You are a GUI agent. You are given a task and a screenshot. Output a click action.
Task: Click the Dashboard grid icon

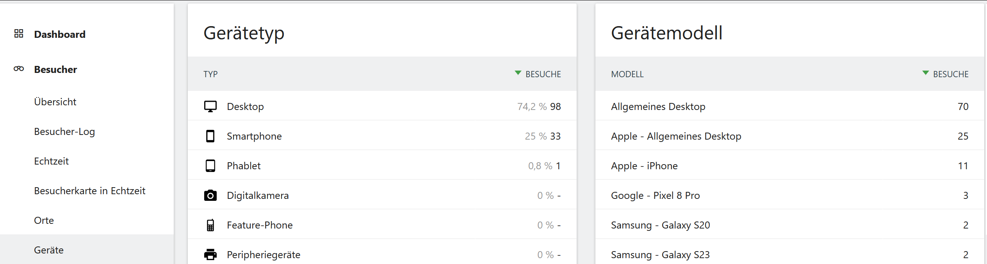19,34
